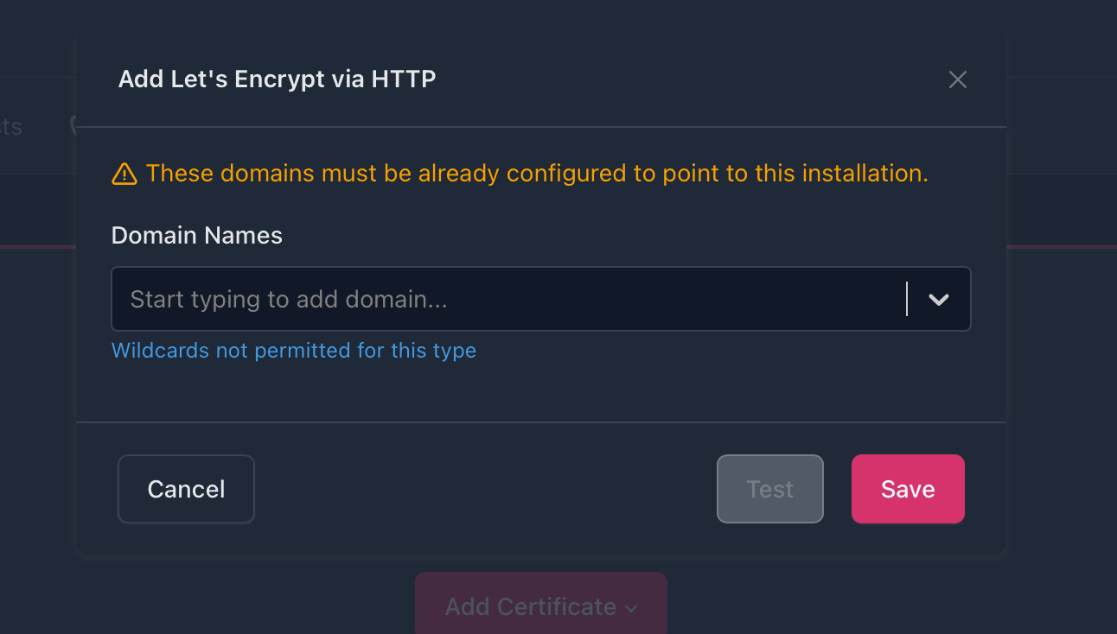Click the dialog title Add Let's Encrypt
Viewport: 1117px width, 634px height.
click(277, 79)
